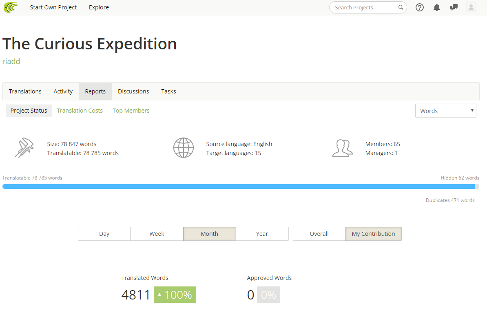Image resolution: width=487 pixels, height=315 pixels.
Task: Select the Project Status sub-tab
Action: coord(29,111)
